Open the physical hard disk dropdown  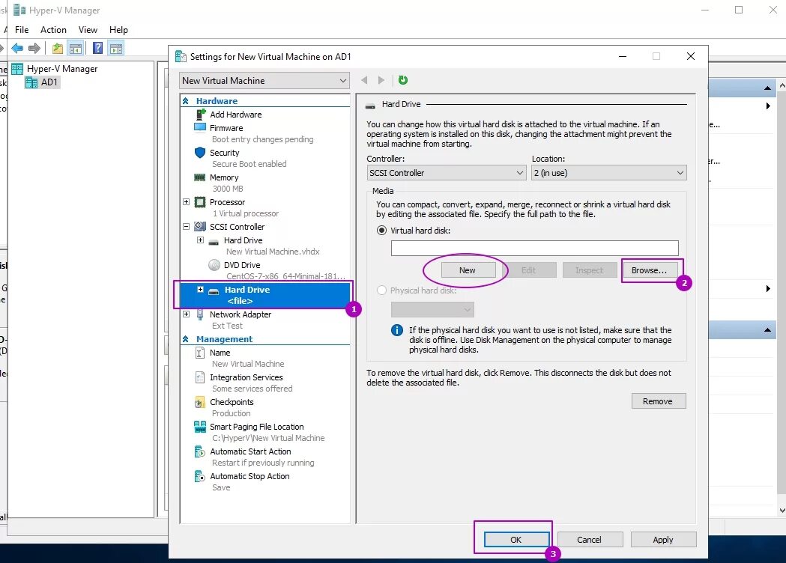point(432,309)
